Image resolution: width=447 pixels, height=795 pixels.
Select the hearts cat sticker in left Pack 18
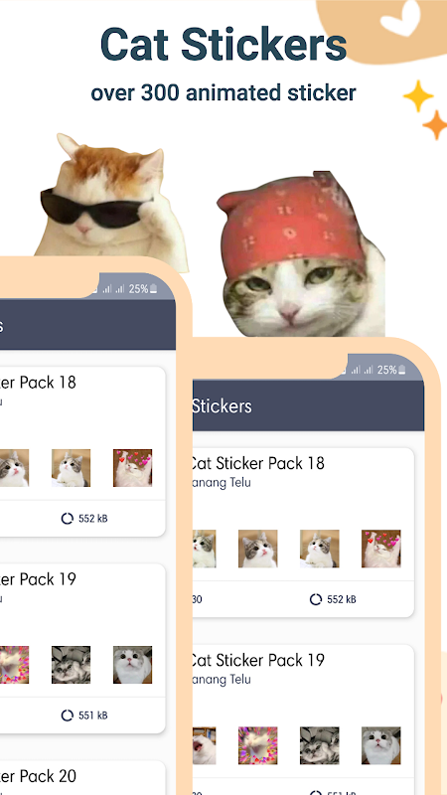click(132, 468)
